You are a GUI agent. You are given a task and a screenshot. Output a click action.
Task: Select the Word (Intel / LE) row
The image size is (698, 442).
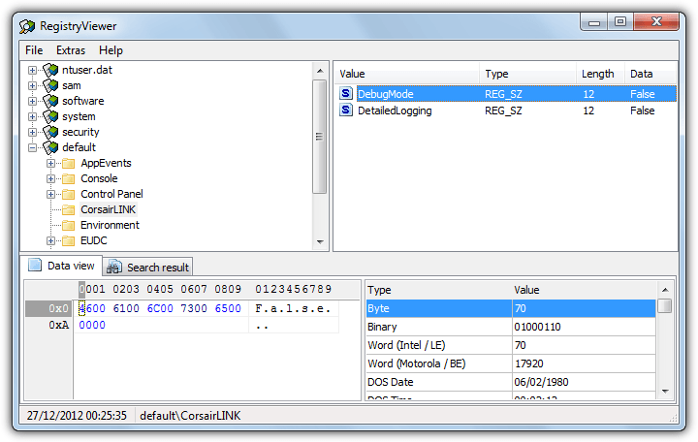511,345
